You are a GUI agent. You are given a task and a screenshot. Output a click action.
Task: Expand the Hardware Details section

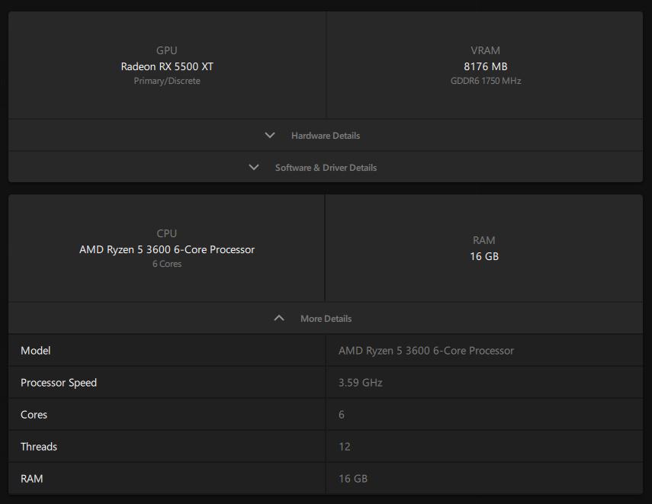tap(326, 135)
